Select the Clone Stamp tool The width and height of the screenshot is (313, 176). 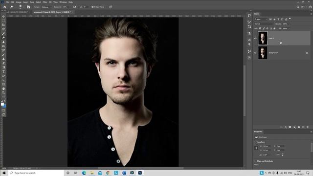point(3,59)
